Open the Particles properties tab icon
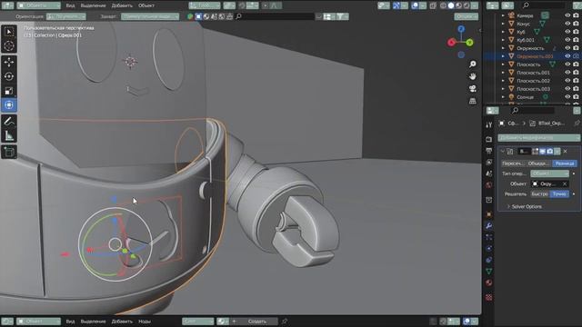Image resolution: width=582 pixels, height=327 pixels. point(489,237)
